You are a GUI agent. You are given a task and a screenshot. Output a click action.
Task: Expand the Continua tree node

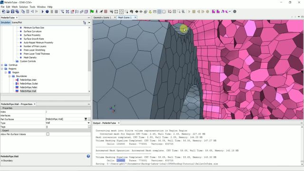point(2,65)
